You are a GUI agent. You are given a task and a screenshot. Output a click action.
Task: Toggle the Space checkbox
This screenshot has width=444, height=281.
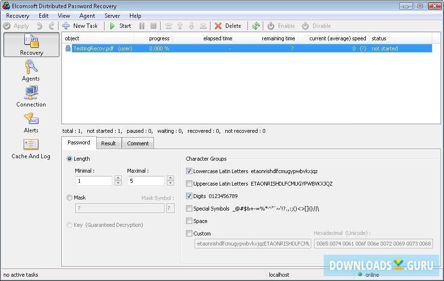(x=189, y=221)
